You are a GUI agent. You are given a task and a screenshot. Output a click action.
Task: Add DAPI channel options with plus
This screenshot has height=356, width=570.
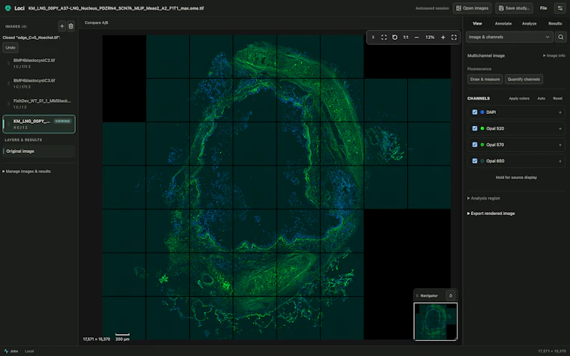[559, 112]
